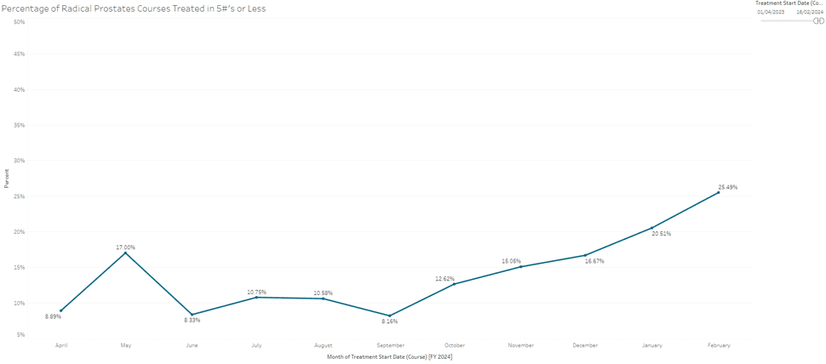This screenshot has height=364, width=826.
Task: Click the May data point at 17.00%
Action: coord(125,253)
